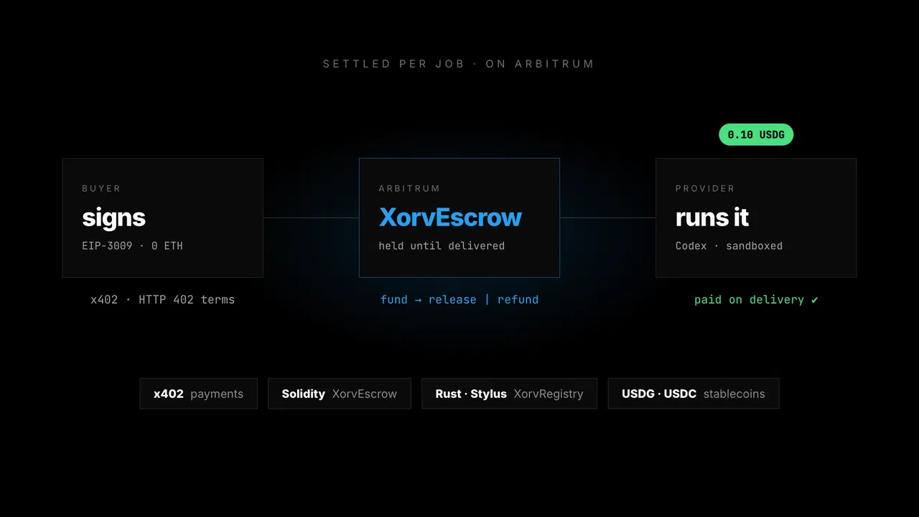Click the "Codex · sandboxed" text

point(729,246)
